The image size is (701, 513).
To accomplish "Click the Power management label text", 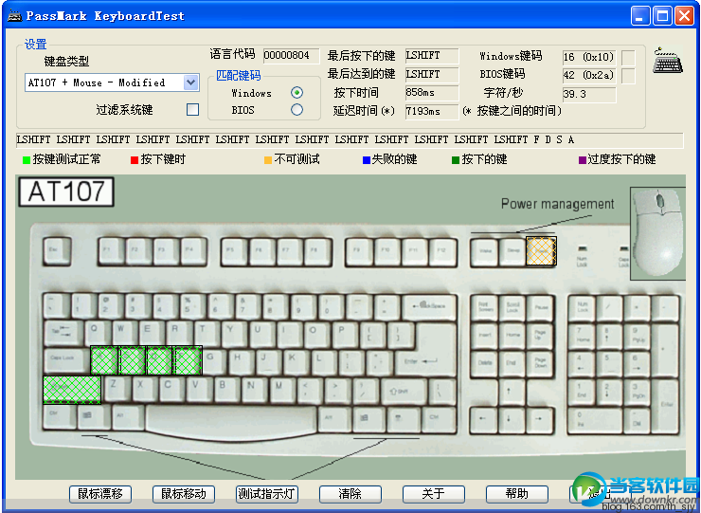I will [x=558, y=204].
